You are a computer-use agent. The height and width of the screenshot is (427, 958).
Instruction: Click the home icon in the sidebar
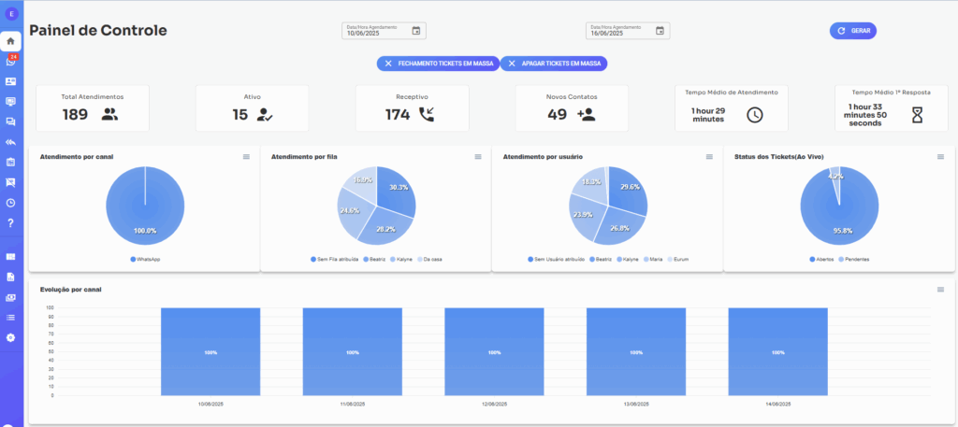coord(11,41)
